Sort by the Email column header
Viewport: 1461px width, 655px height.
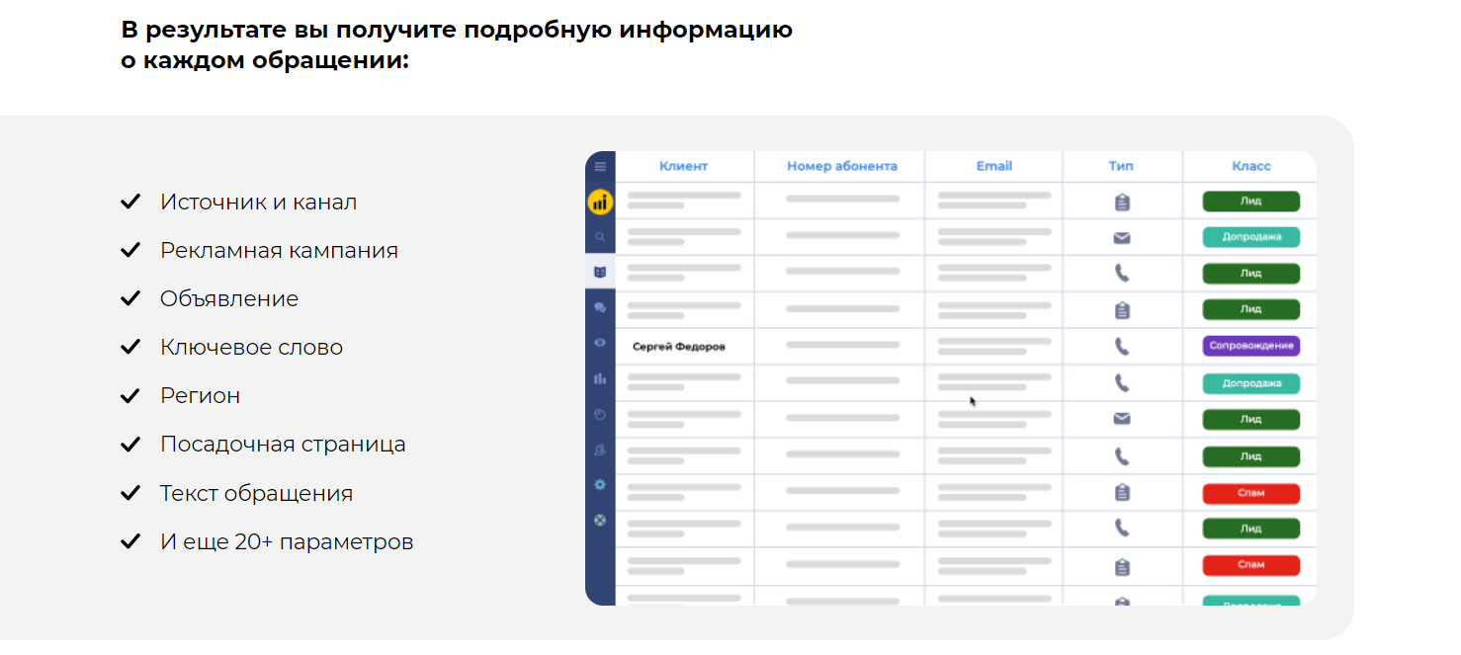point(994,166)
